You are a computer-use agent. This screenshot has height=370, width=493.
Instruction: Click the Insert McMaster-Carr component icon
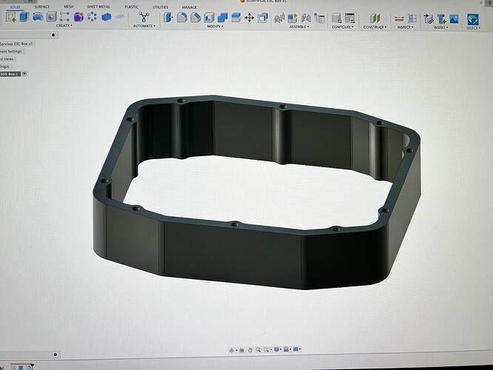tap(441, 19)
